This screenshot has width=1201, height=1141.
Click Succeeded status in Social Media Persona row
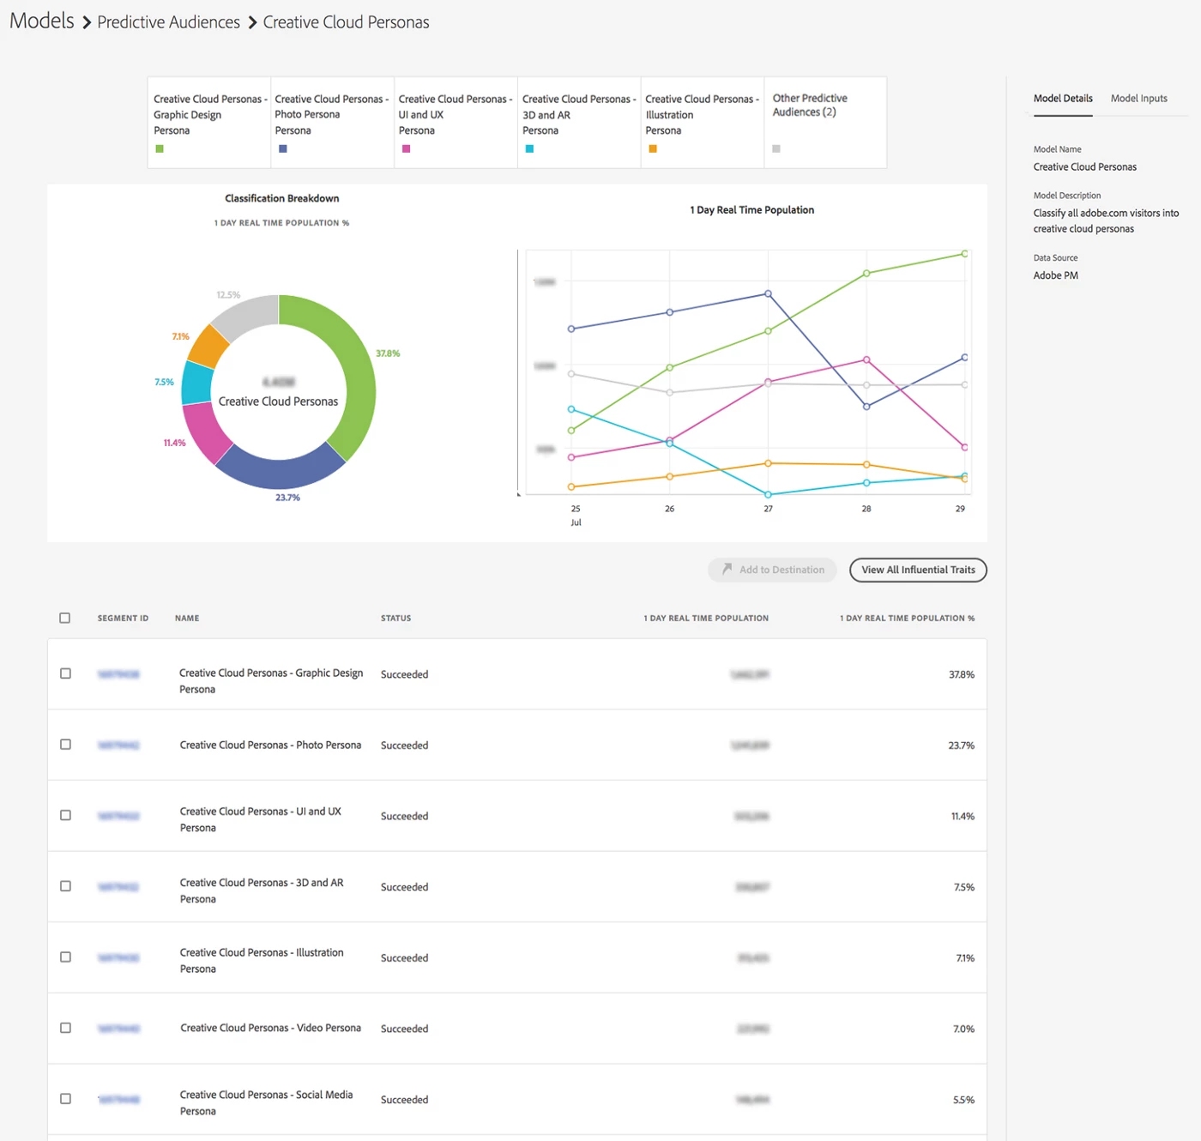(404, 1100)
